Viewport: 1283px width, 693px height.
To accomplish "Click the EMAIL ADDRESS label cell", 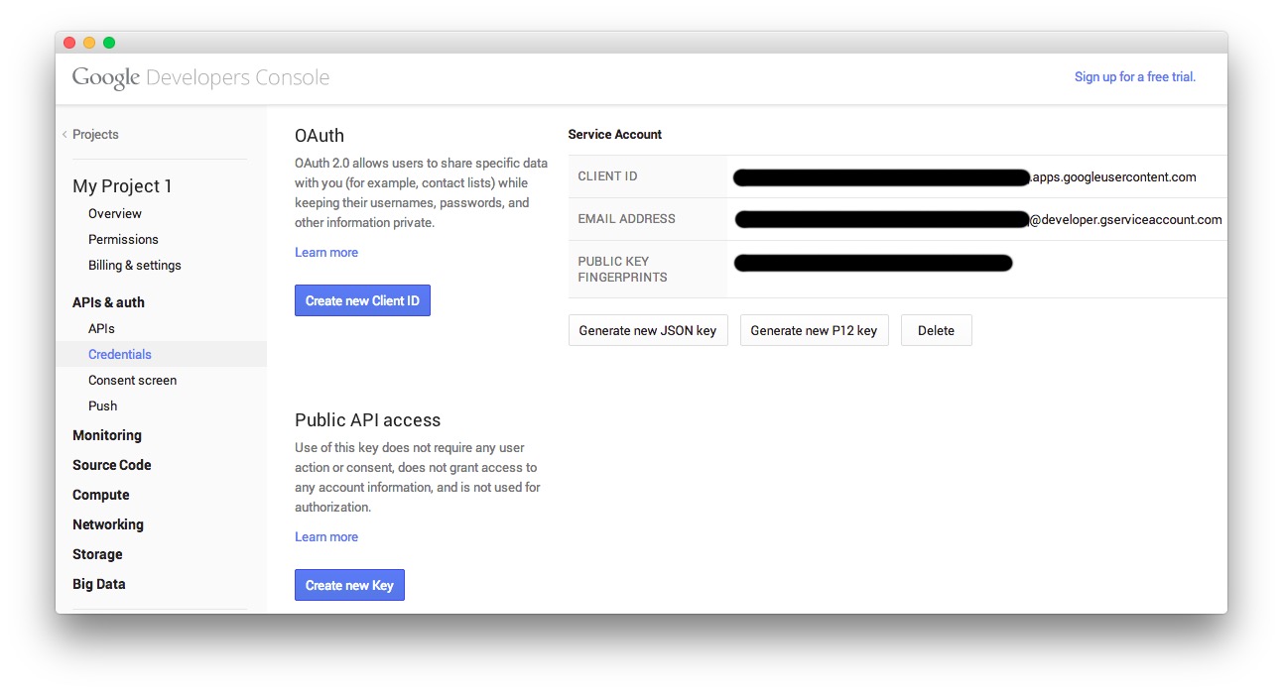I will 648,219.
